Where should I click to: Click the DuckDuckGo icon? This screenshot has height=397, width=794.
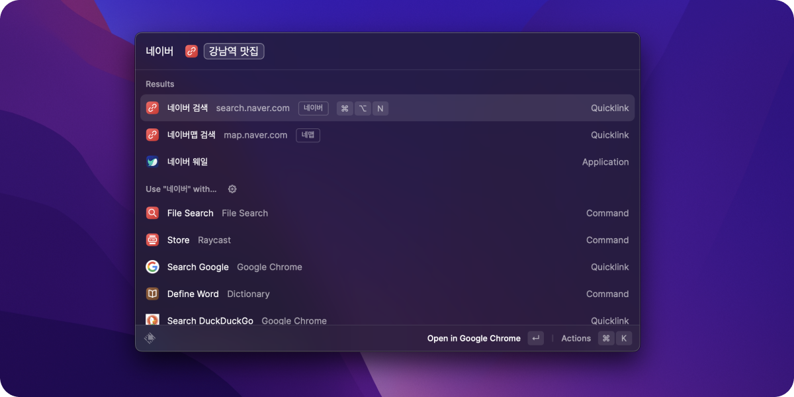152,320
